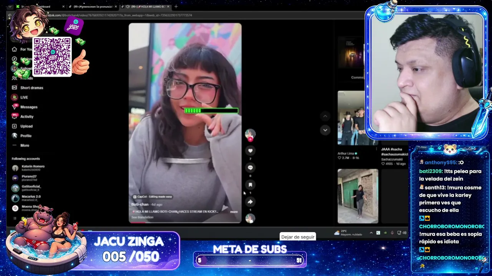The height and width of the screenshot is (276, 492).
Task: Click chat username 'anthonyS95' in stream chat
Action: [440, 162]
